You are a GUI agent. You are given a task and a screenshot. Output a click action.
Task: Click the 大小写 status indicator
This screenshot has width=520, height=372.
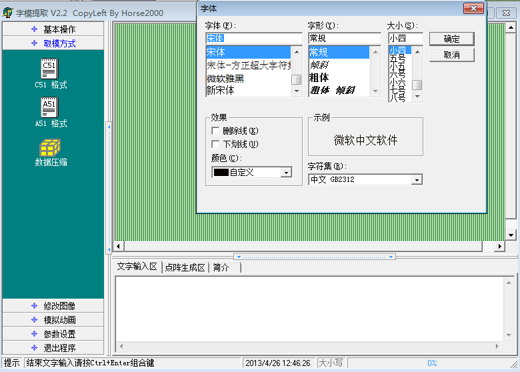pyautogui.click(x=331, y=363)
